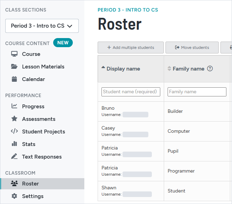Viewport: 232px width, 204px height.
Task: Click the Family name input field
Action: click(x=197, y=92)
